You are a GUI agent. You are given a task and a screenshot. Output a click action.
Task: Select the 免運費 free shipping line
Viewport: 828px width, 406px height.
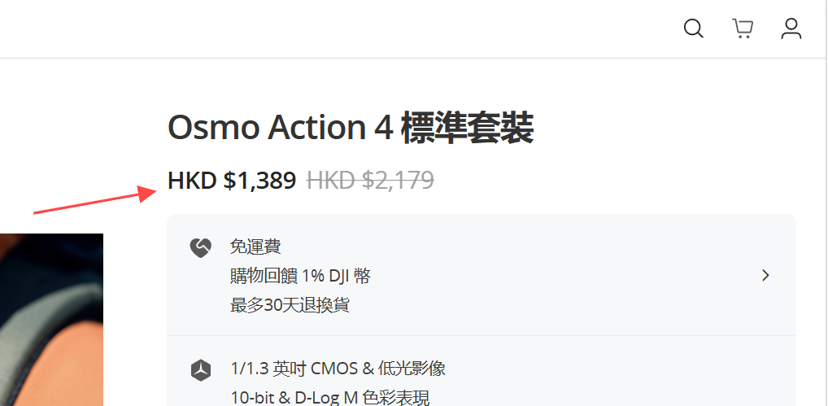[255, 247]
